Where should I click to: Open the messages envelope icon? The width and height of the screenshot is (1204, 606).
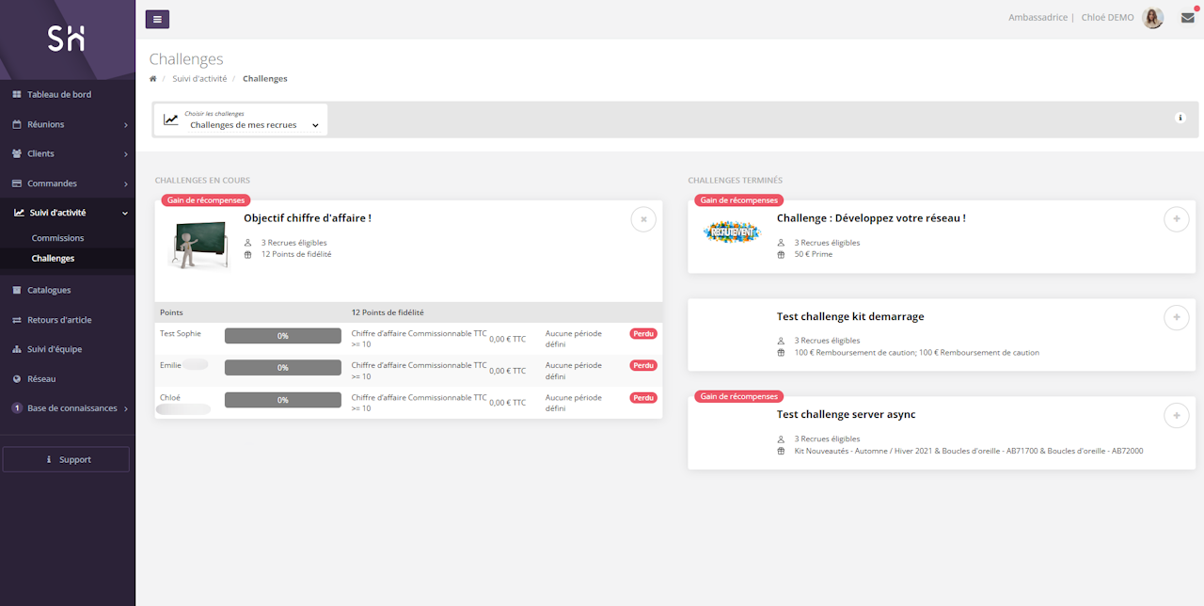(x=1187, y=18)
